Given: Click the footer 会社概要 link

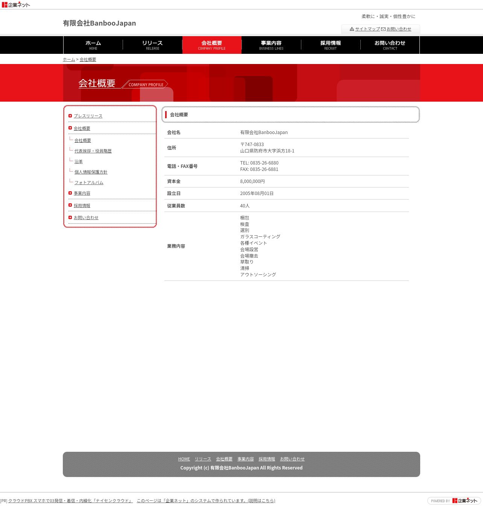Looking at the screenshot, I should [x=224, y=459].
